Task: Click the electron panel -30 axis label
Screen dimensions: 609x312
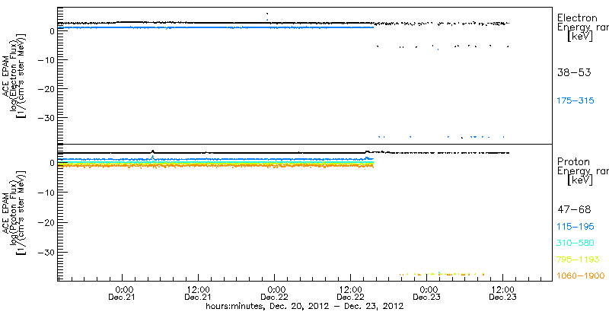Action: [x=46, y=118]
